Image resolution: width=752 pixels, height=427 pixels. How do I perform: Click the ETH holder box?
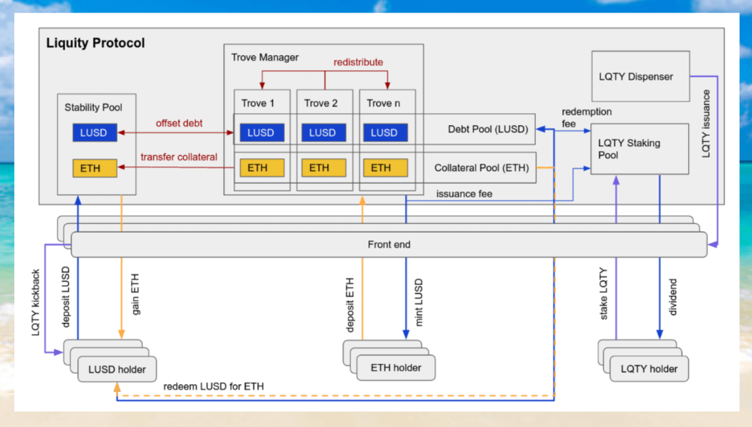tap(396, 368)
